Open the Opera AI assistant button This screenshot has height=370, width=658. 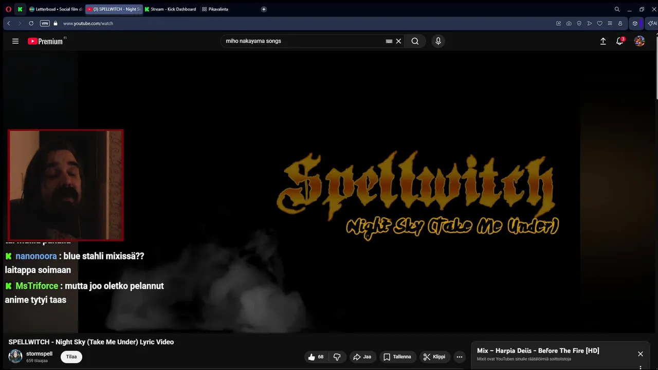pos(652,23)
